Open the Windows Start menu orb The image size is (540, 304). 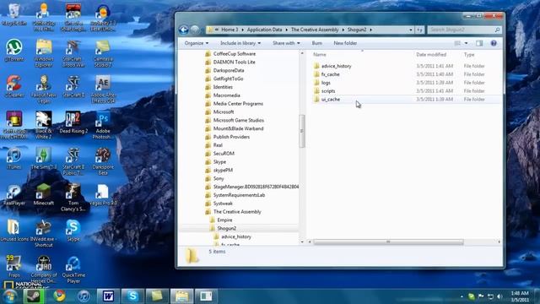[x=9, y=296]
